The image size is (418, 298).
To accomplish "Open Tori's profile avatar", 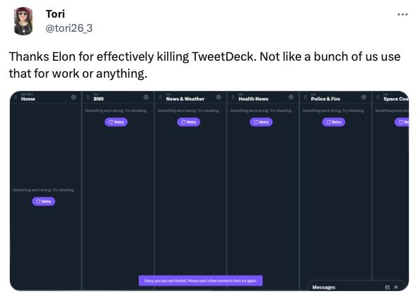I will click(23, 21).
